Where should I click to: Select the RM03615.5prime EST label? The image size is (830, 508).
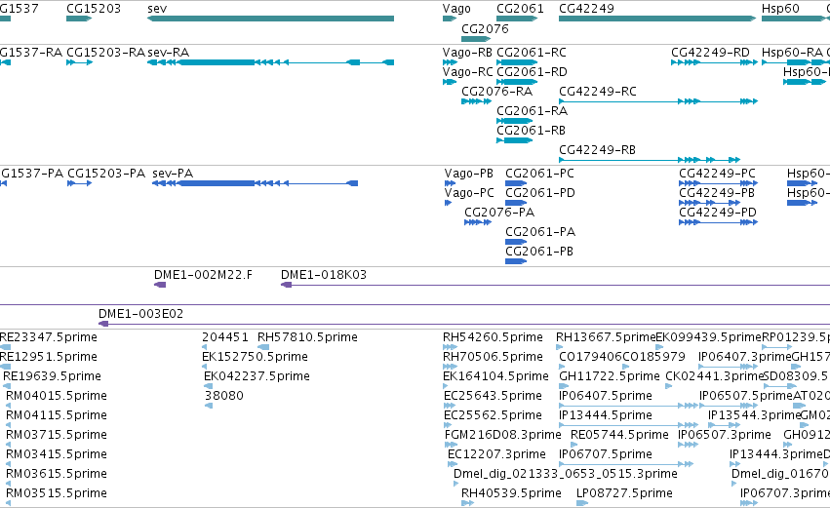click(57, 475)
